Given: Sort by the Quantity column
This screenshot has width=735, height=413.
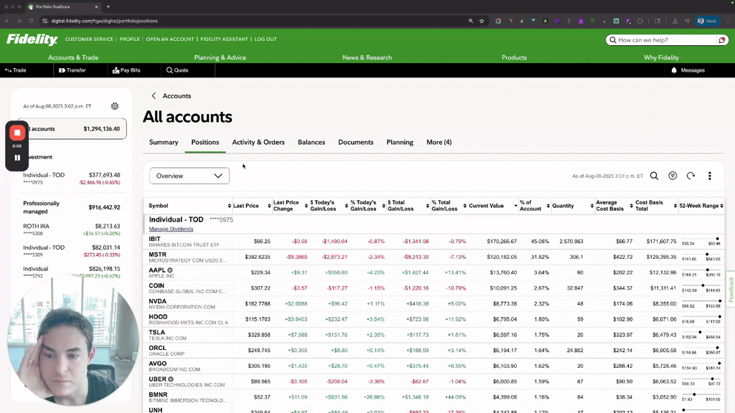Looking at the screenshot, I should (x=573, y=206).
